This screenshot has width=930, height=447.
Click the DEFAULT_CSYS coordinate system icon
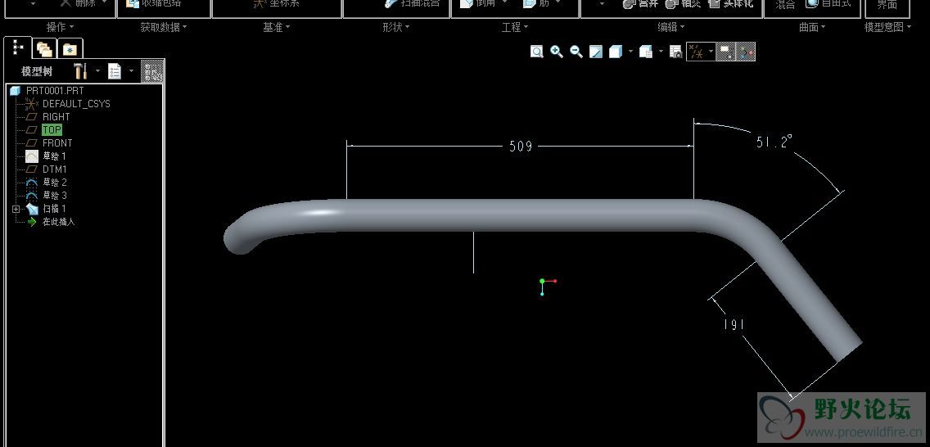coord(31,104)
